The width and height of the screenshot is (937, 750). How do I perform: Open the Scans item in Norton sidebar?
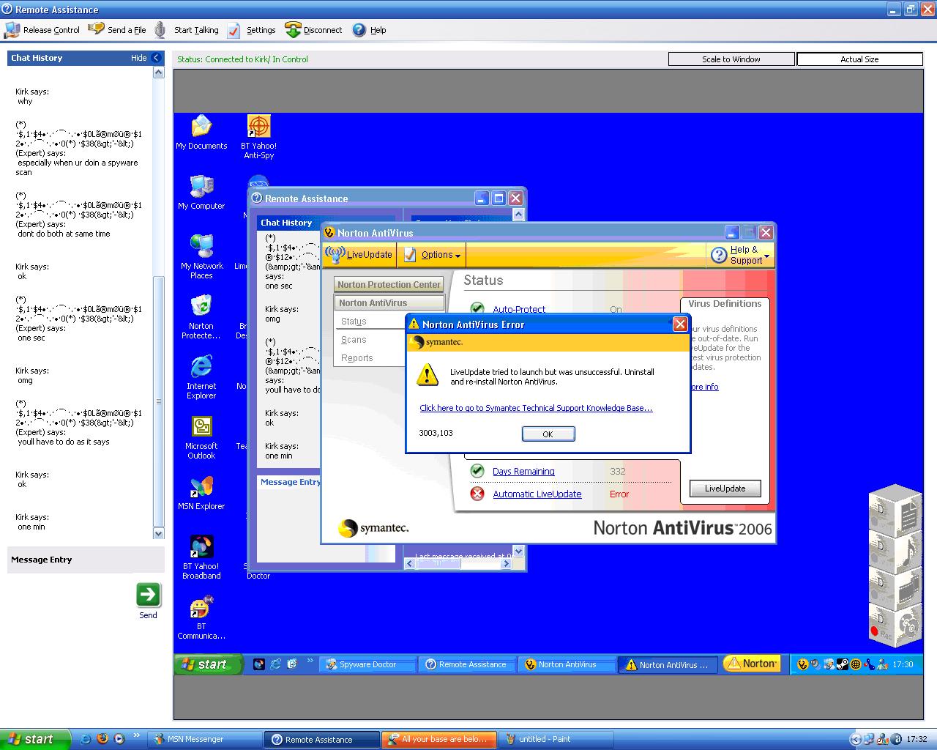tap(354, 340)
